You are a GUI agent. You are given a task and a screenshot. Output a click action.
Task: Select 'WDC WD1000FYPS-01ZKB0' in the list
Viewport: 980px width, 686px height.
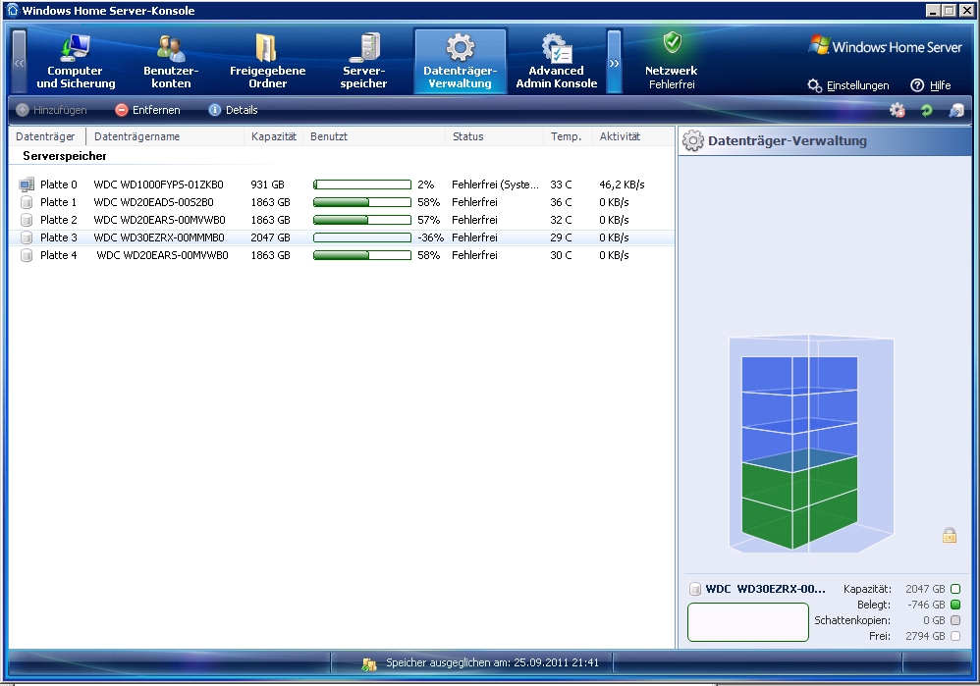pyautogui.click(x=158, y=185)
